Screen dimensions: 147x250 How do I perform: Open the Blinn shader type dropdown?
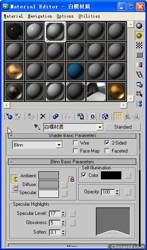[59, 145]
